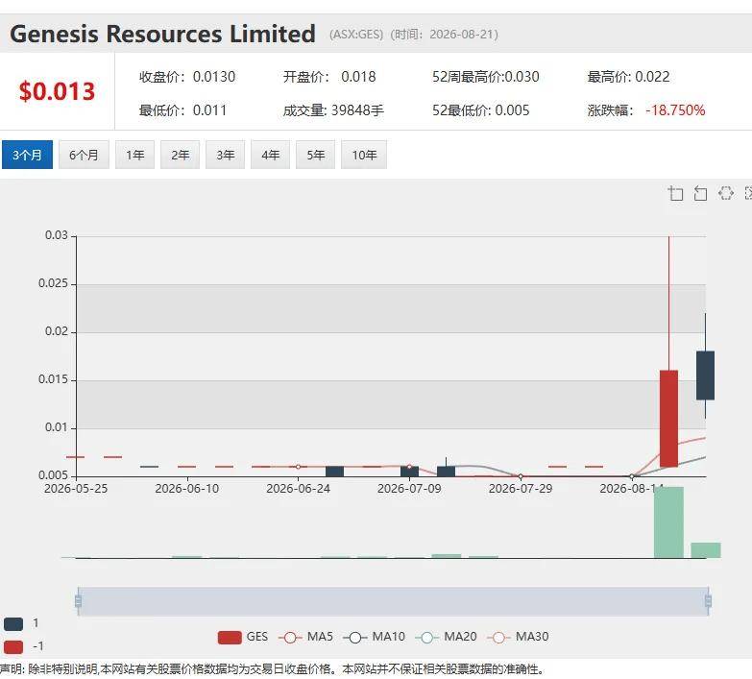Toggle the MA10 line in legend
Image resolution: width=752 pixels, height=679 pixels.
tap(375, 637)
